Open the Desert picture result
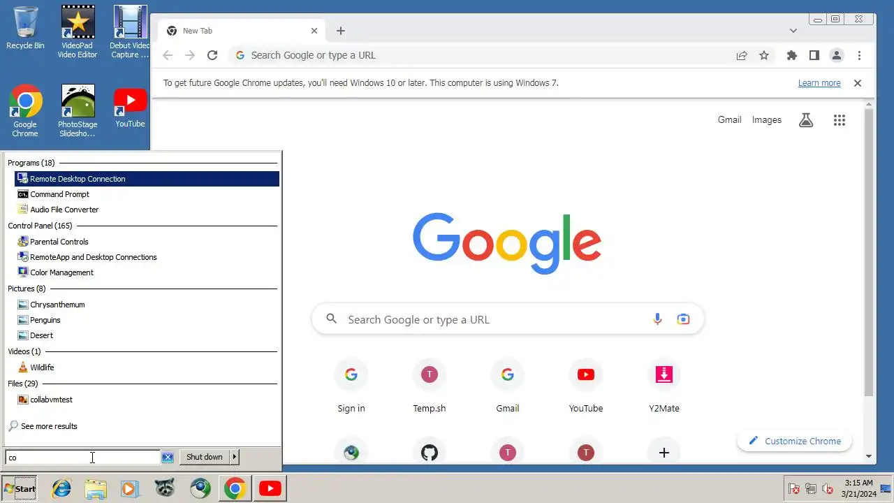 click(x=147, y=335)
